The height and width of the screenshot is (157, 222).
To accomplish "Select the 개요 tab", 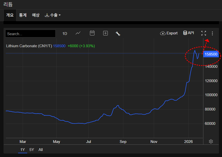I will click(10, 15).
